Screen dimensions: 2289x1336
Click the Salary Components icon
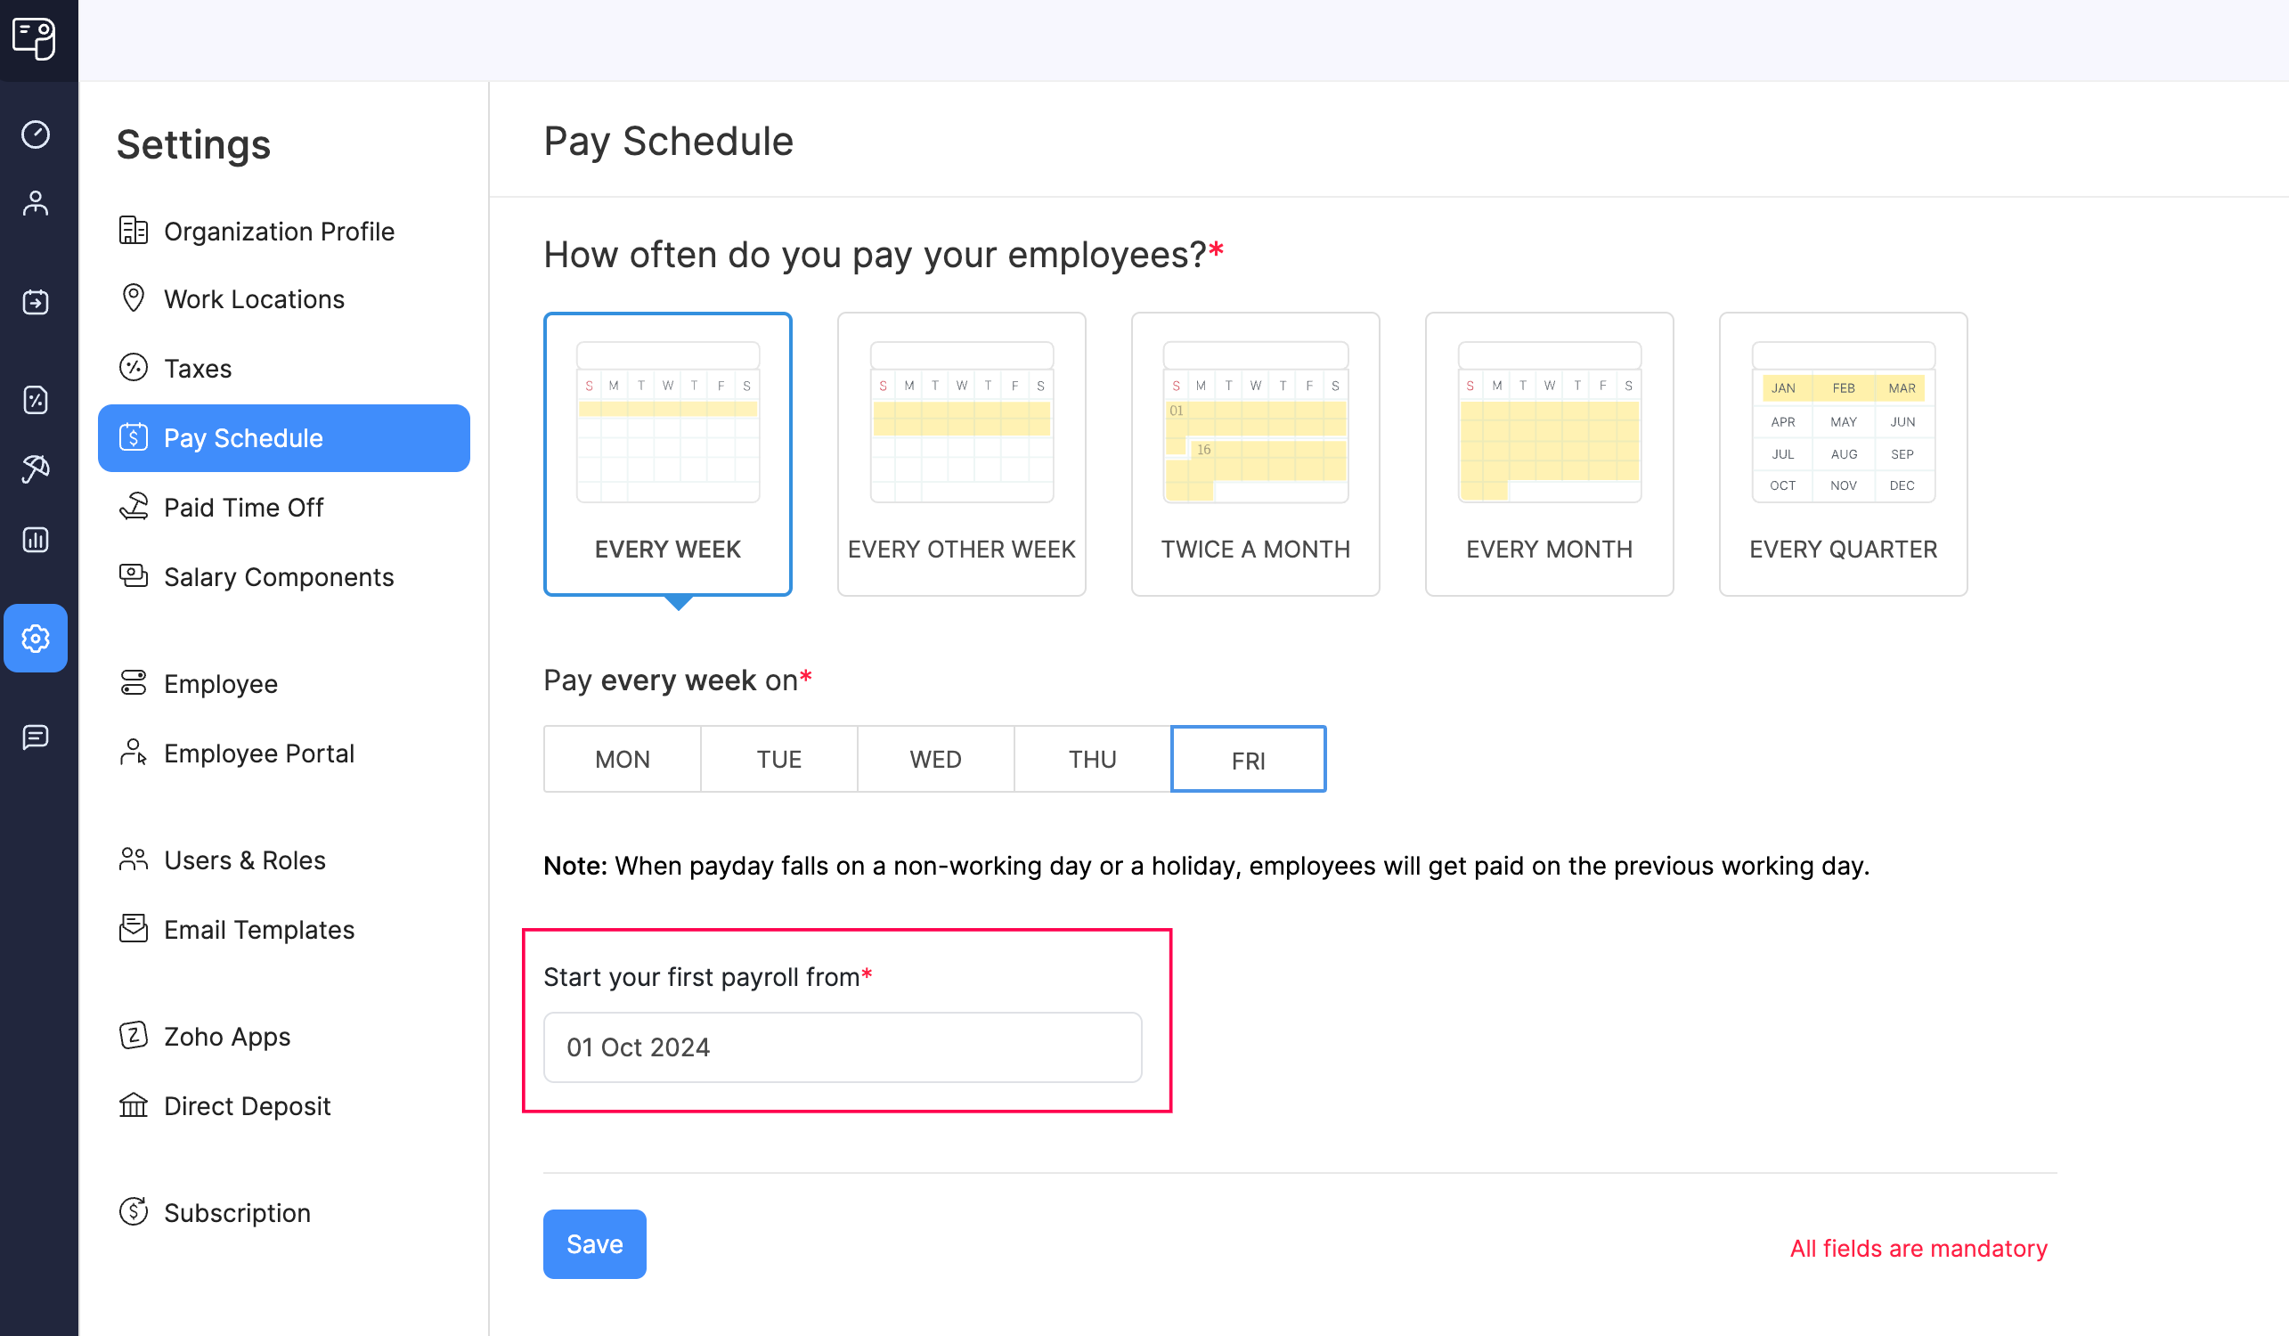coord(135,577)
